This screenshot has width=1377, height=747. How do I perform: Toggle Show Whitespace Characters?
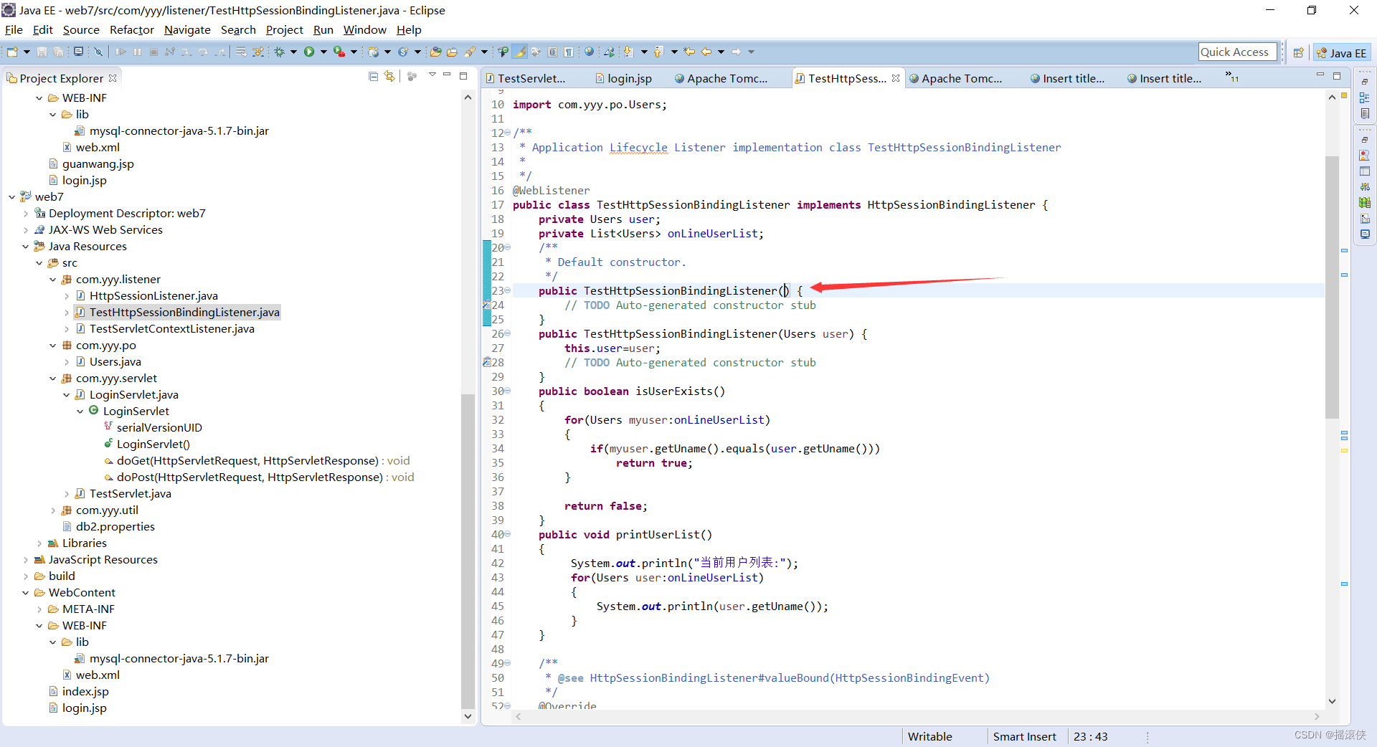tap(569, 52)
